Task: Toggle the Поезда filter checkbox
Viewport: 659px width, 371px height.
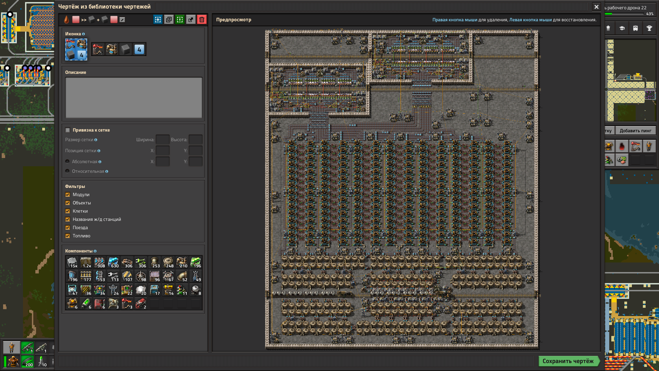Action: [x=68, y=228]
